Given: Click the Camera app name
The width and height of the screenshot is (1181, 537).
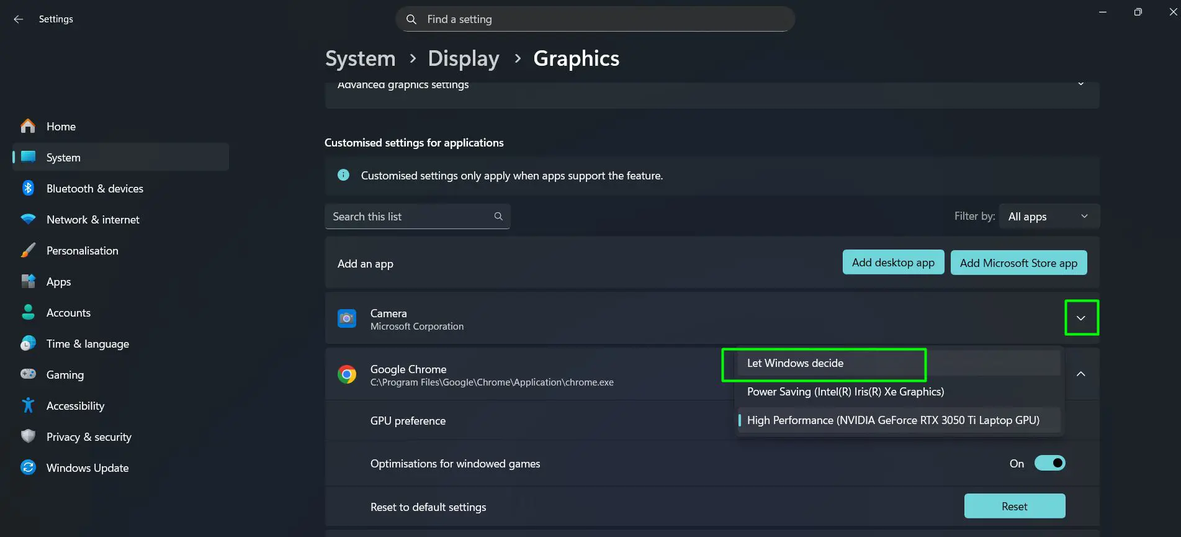Looking at the screenshot, I should pos(388,314).
